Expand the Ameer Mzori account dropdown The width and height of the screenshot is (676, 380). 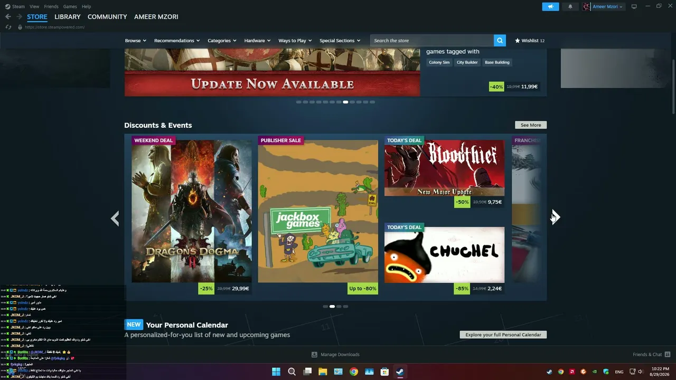[607, 6]
